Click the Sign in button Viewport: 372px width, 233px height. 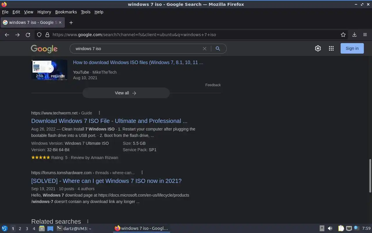coord(352,48)
